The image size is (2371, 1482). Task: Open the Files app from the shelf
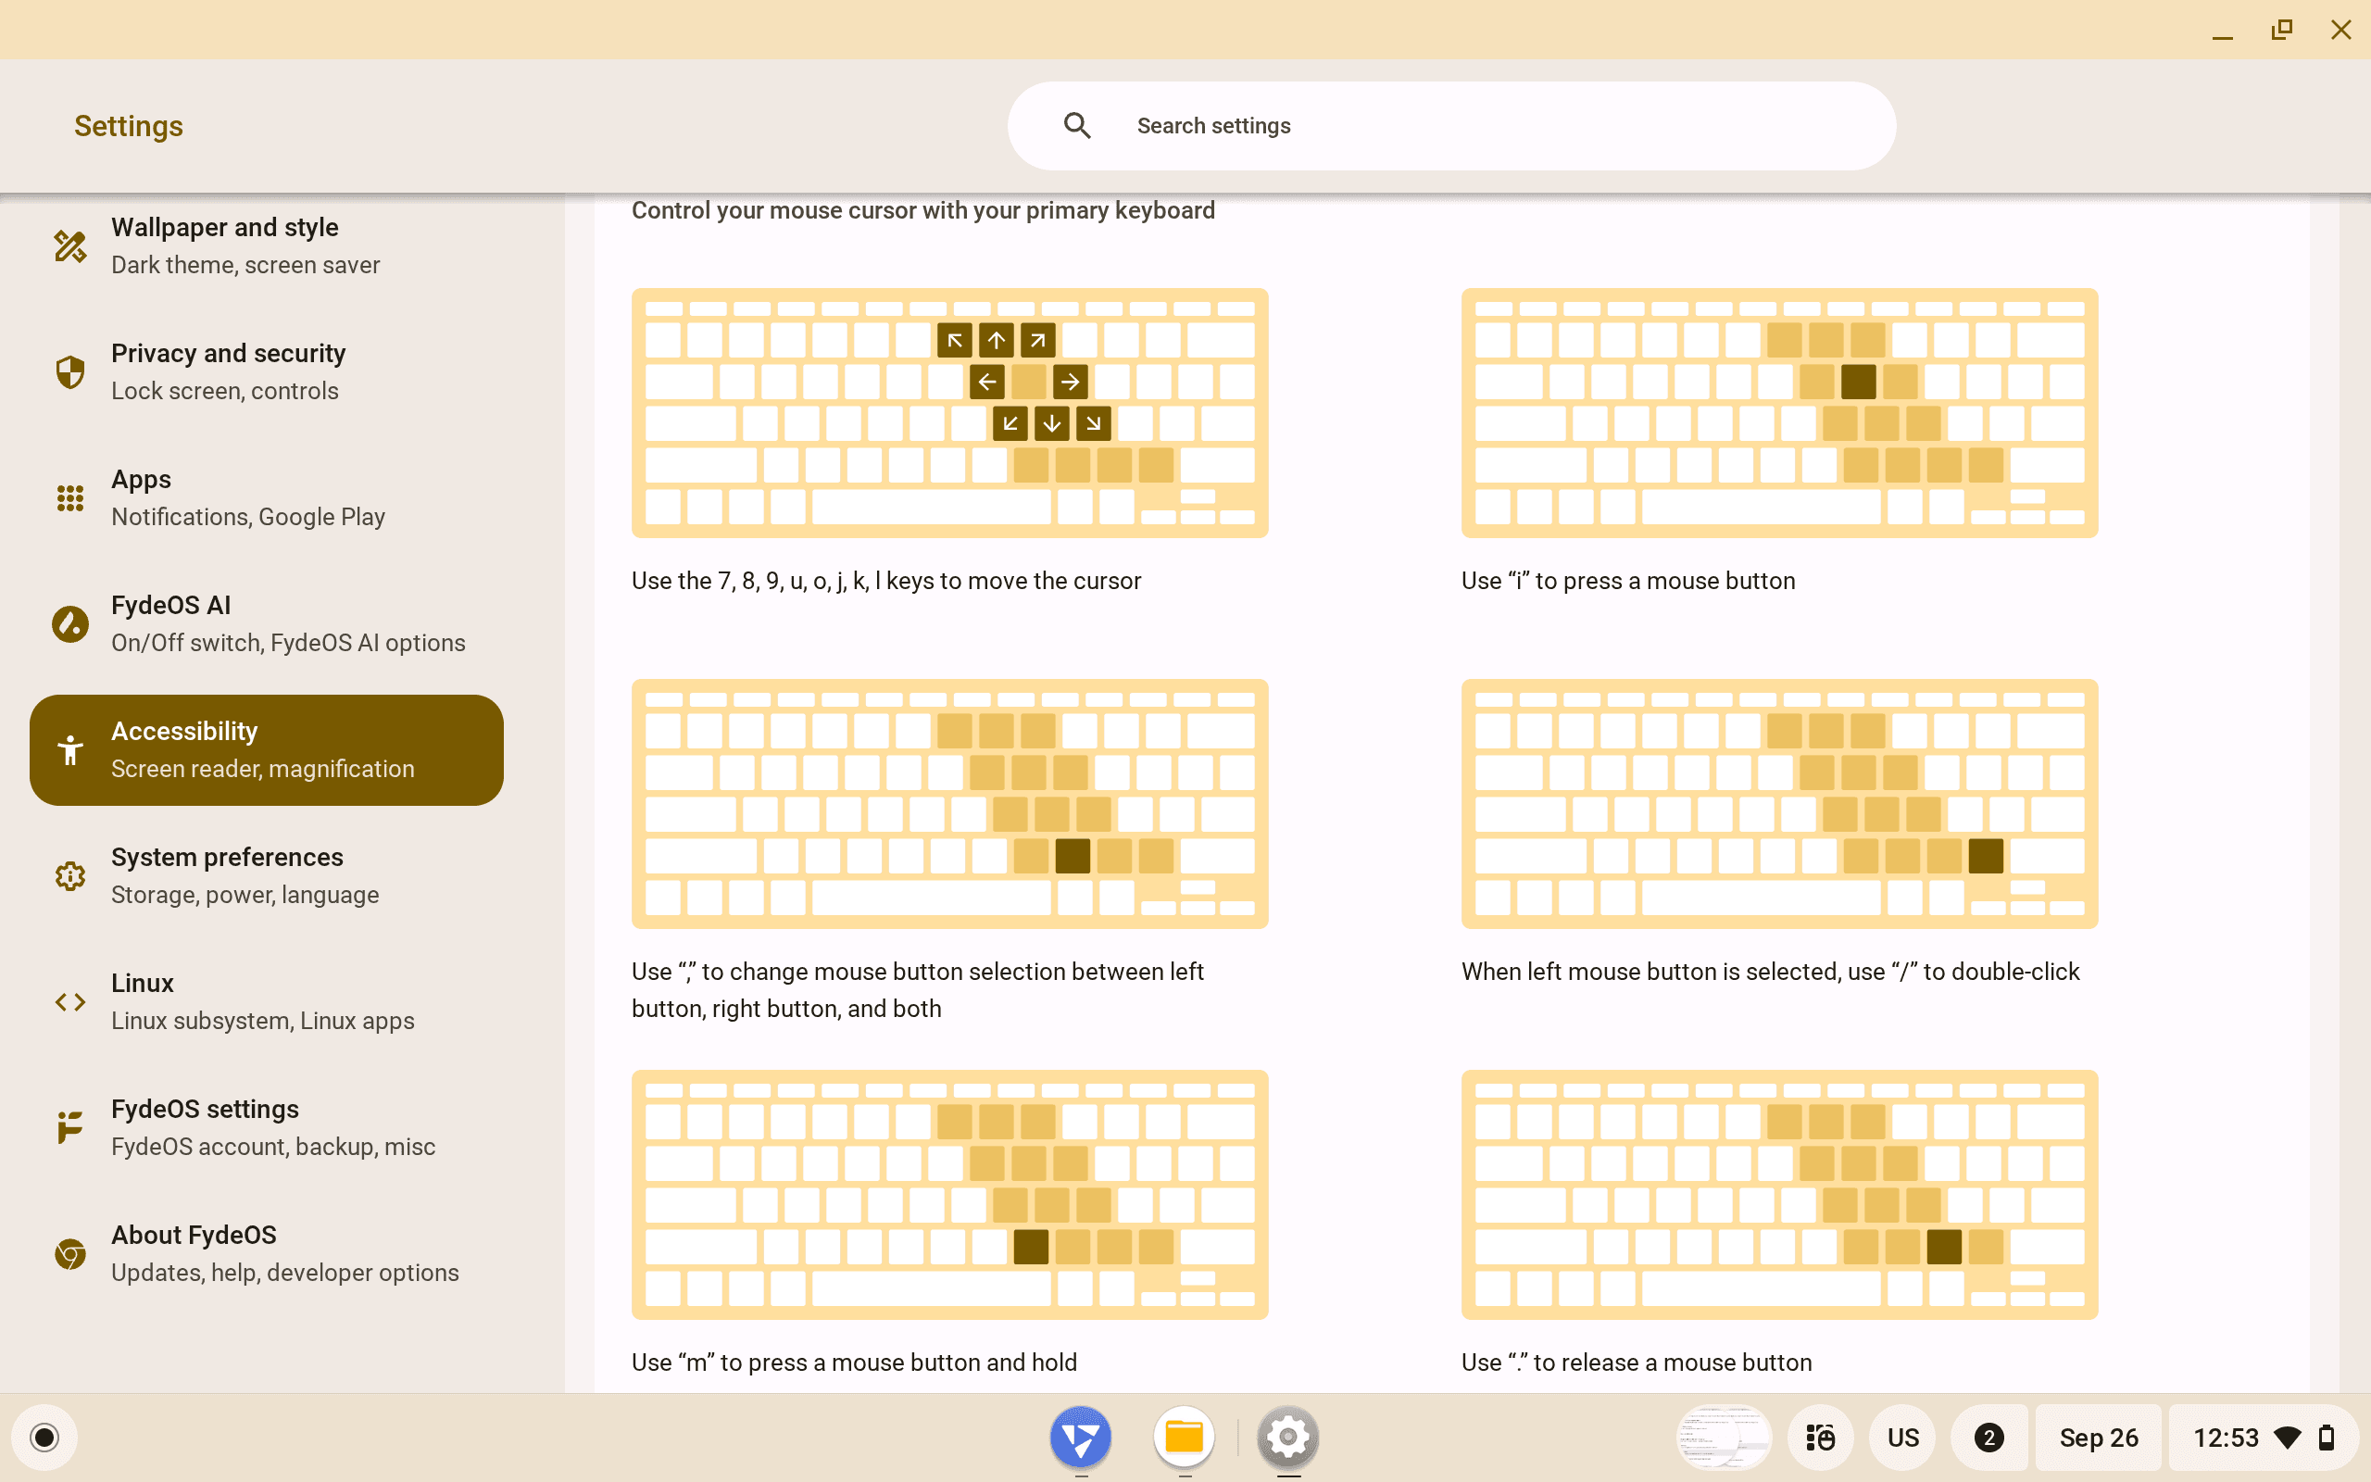pyautogui.click(x=1184, y=1437)
